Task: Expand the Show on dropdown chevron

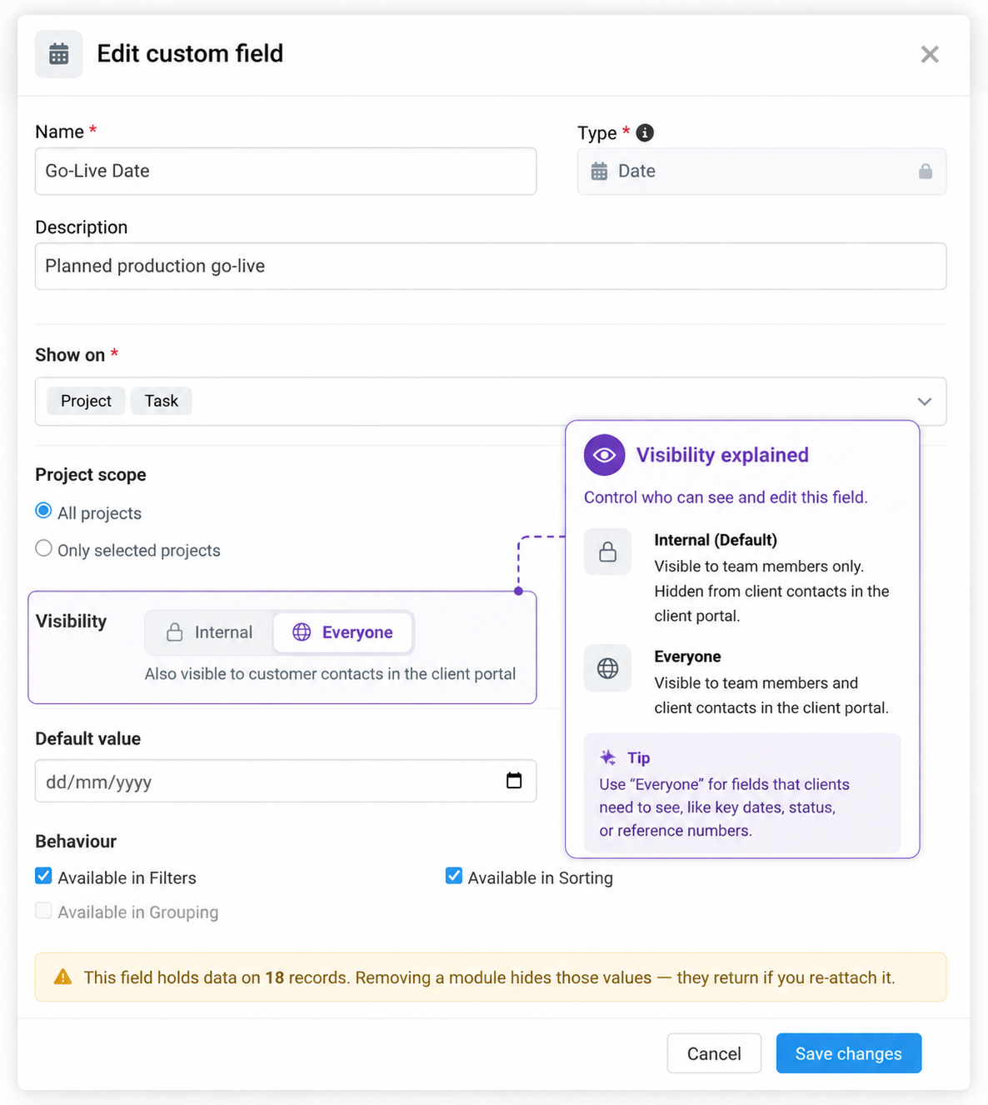Action: pyautogui.click(x=925, y=402)
